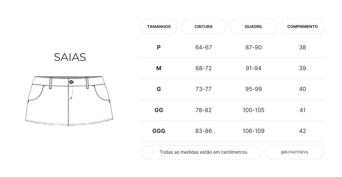This screenshot has height=177, width=342.
Task: Click the skirt's center button
Action: point(71,82)
